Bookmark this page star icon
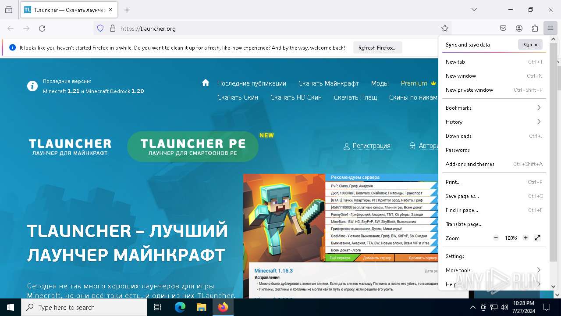This screenshot has width=561, height=316. (x=445, y=29)
